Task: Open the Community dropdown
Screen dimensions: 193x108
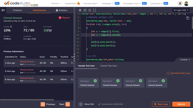Action: [156, 3]
